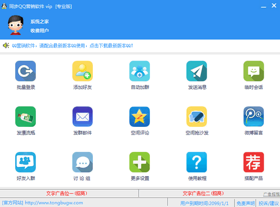Screen dimensions: 280x207
Task: Click the 系统之家 username text
Action: pyautogui.click(x=40, y=21)
